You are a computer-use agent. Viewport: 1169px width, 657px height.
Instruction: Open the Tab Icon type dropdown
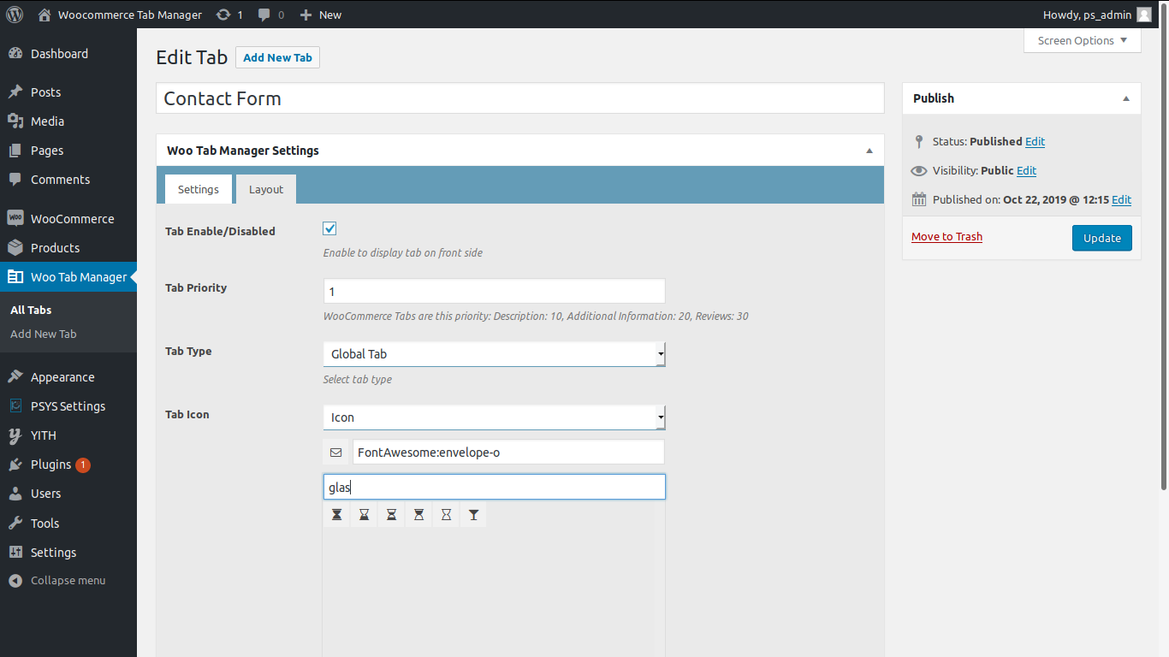(494, 417)
